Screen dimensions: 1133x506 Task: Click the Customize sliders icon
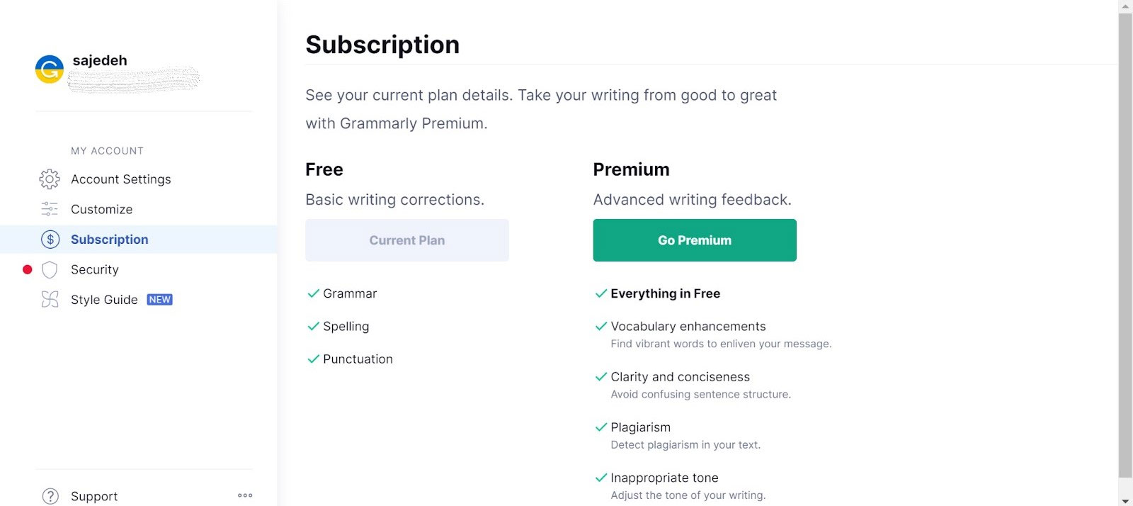pos(50,209)
